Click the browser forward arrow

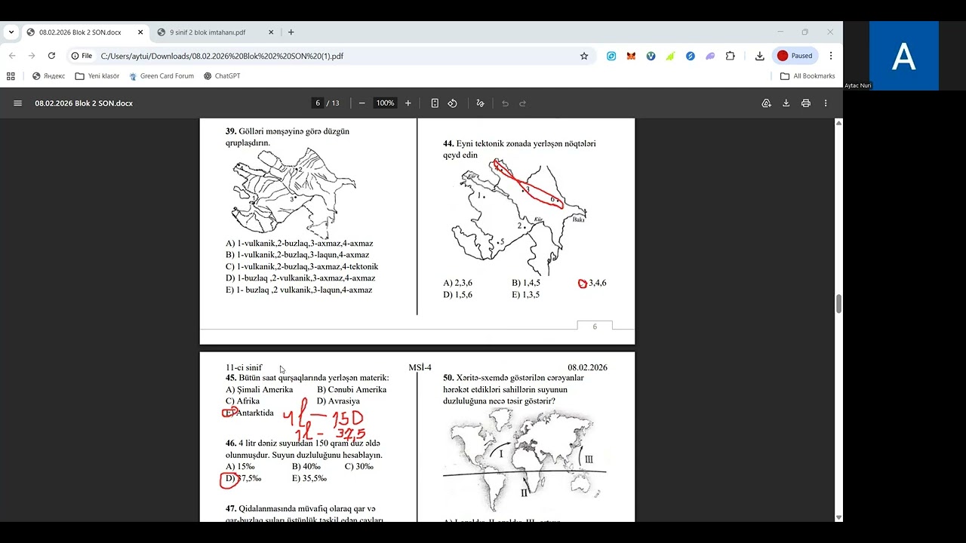32,56
